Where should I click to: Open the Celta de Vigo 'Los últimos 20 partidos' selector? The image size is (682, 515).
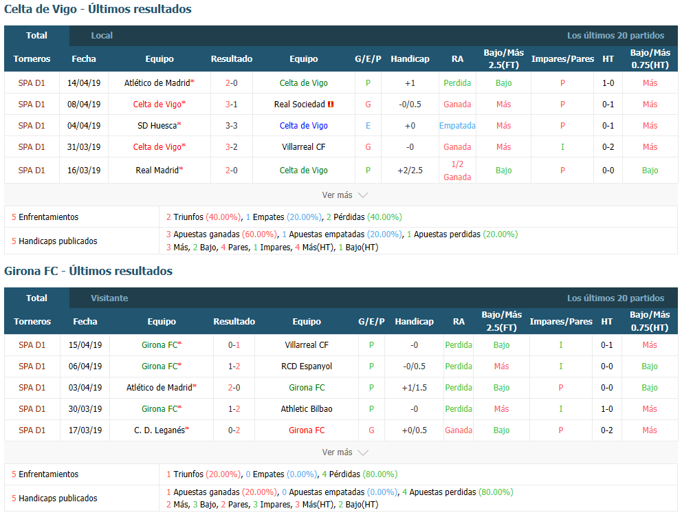pyautogui.click(x=615, y=36)
